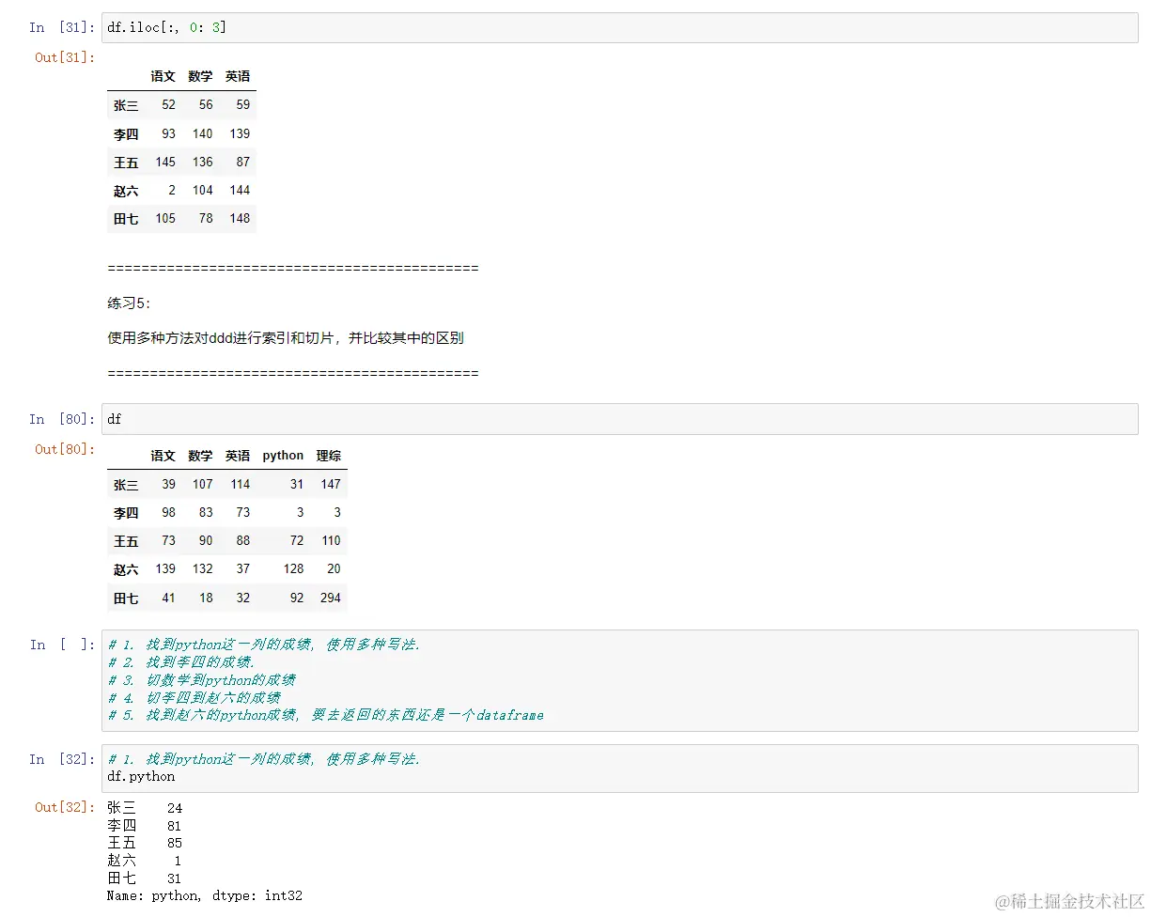Click value 114 in the Out[80] table
Screen dimensions: 1151x917
pos(240,485)
